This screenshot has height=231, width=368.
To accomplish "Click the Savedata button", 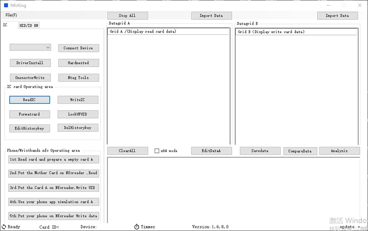I will (x=260, y=151).
